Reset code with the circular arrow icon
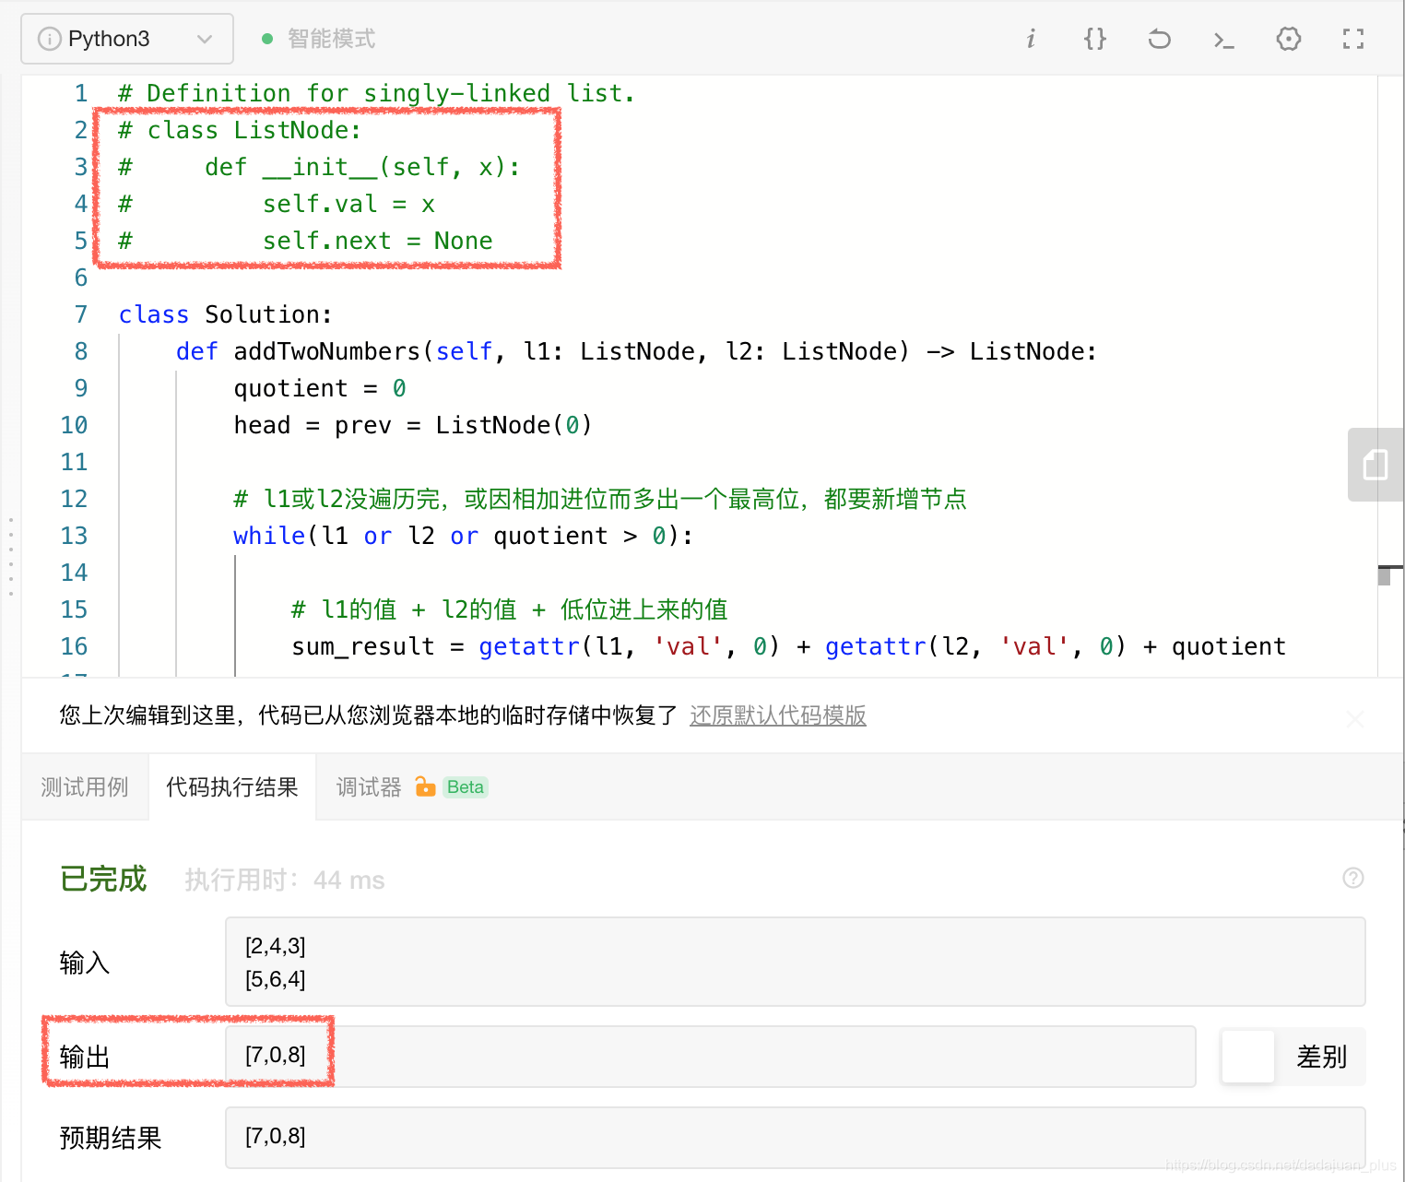 1159,39
